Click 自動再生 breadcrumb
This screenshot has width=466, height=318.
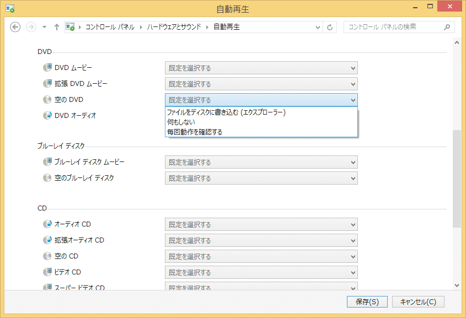pyautogui.click(x=227, y=26)
